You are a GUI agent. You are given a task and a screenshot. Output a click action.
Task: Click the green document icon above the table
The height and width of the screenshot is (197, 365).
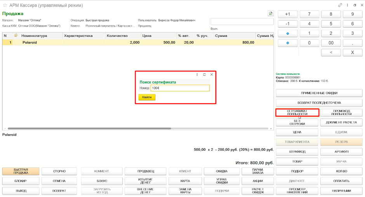point(271,14)
